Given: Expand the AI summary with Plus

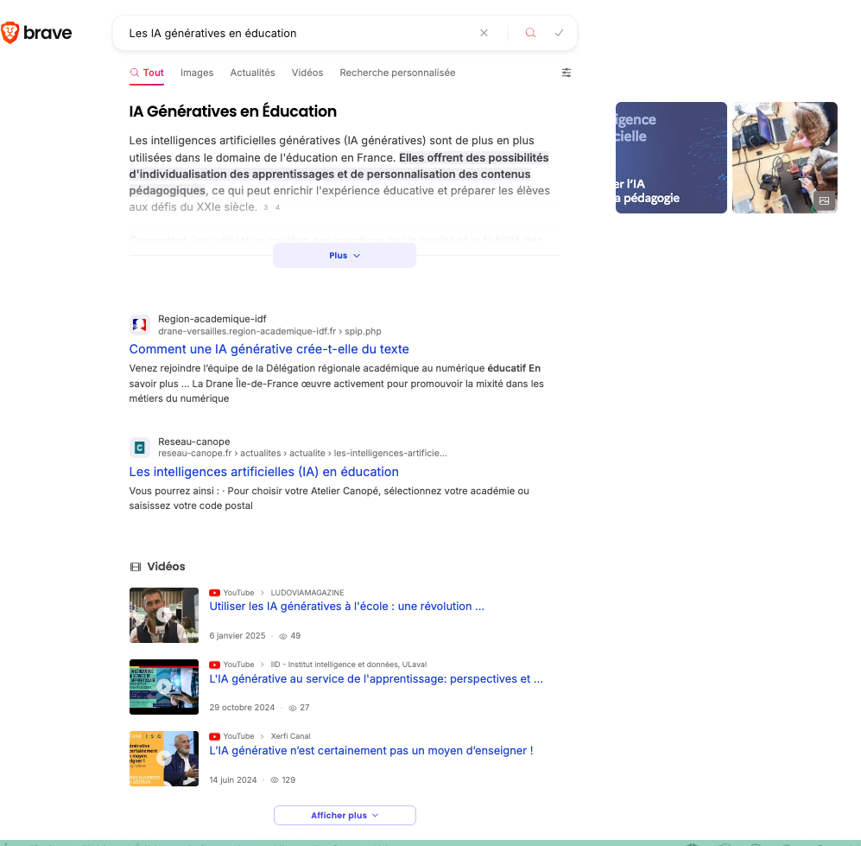Looking at the screenshot, I should (x=344, y=256).
